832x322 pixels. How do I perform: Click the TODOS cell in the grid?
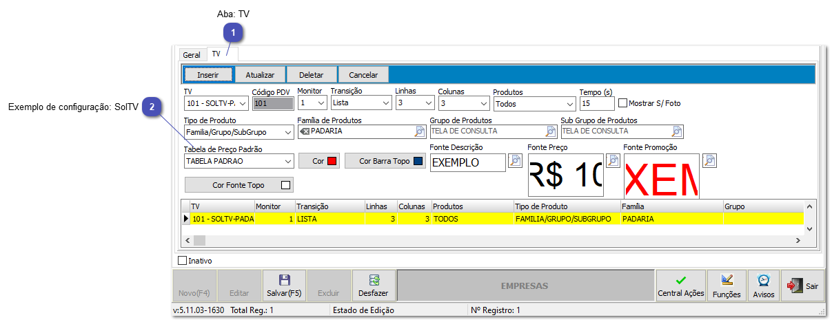(x=473, y=219)
